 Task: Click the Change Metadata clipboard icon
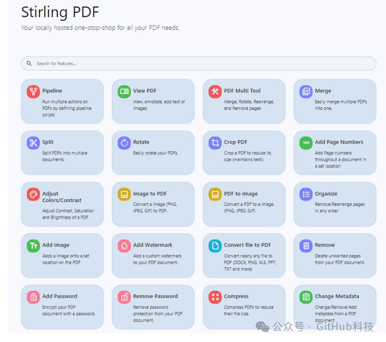point(306,297)
